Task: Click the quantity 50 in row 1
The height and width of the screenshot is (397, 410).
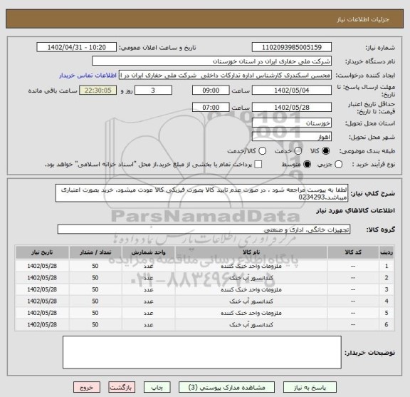Action: [95, 266]
